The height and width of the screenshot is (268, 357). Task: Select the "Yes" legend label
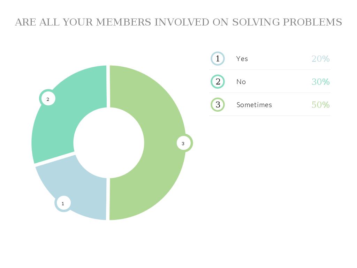pyautogui.click(x=242, y=59)
